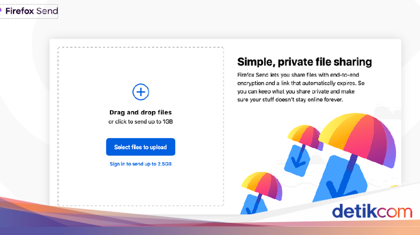420x235 pixels.
Task: Click the Drag and drop files text
Action: [141, 112]
